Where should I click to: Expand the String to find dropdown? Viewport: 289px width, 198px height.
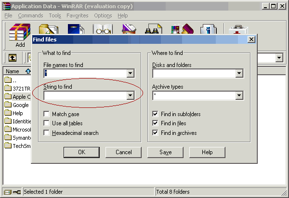[x=131, y=95]
